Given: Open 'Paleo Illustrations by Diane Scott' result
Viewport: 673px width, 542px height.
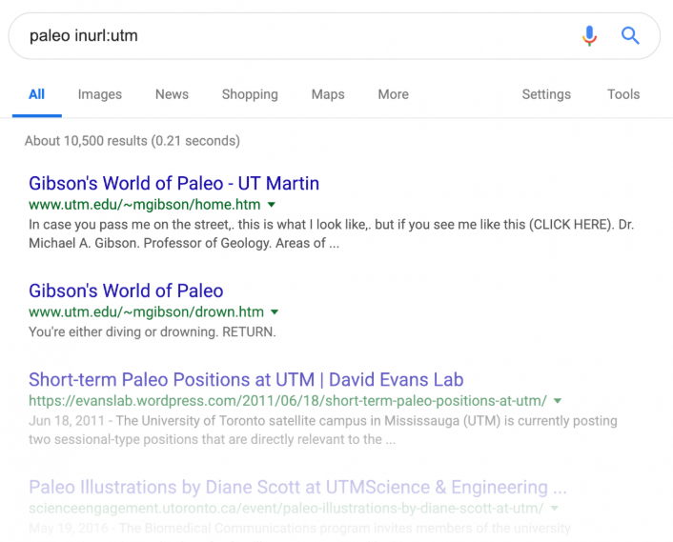Looking at the screenshot, I should click(x=297, y=488).
